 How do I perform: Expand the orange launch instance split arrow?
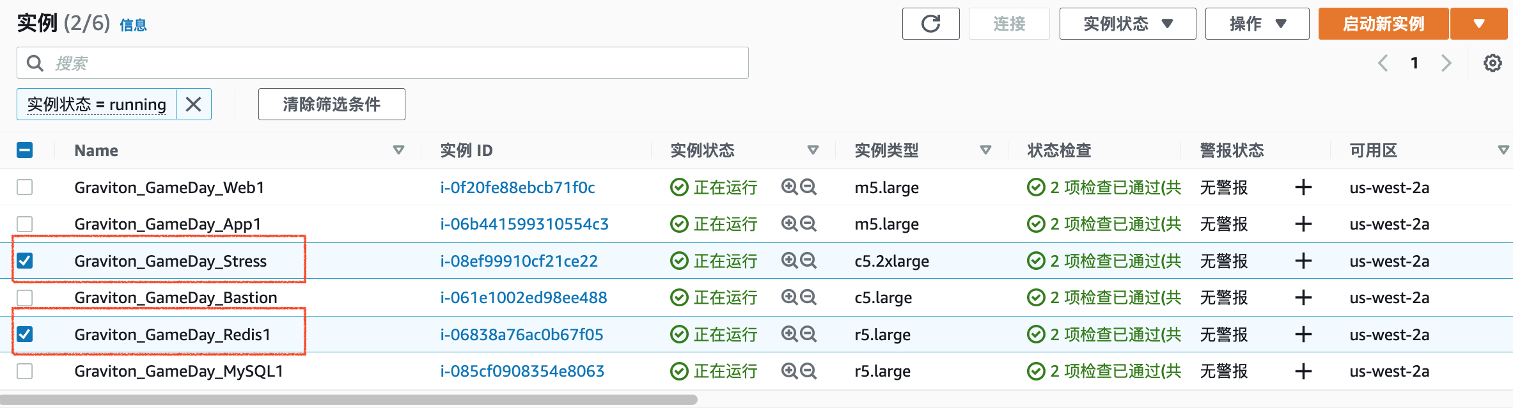1478,24
